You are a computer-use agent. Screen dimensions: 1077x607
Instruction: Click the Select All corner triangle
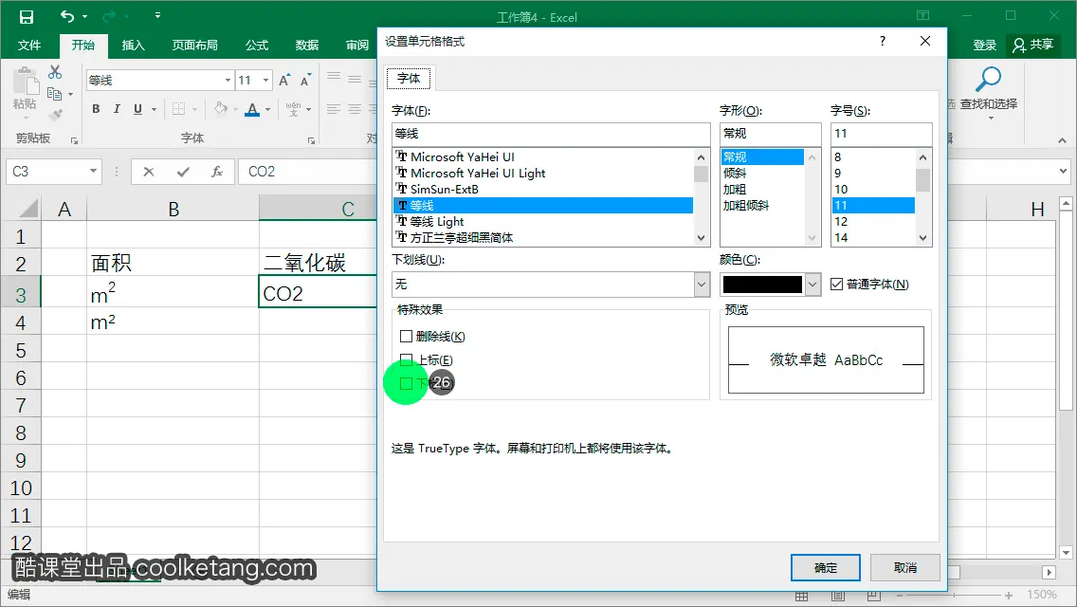pyautogui.click(x=28, y=209)
